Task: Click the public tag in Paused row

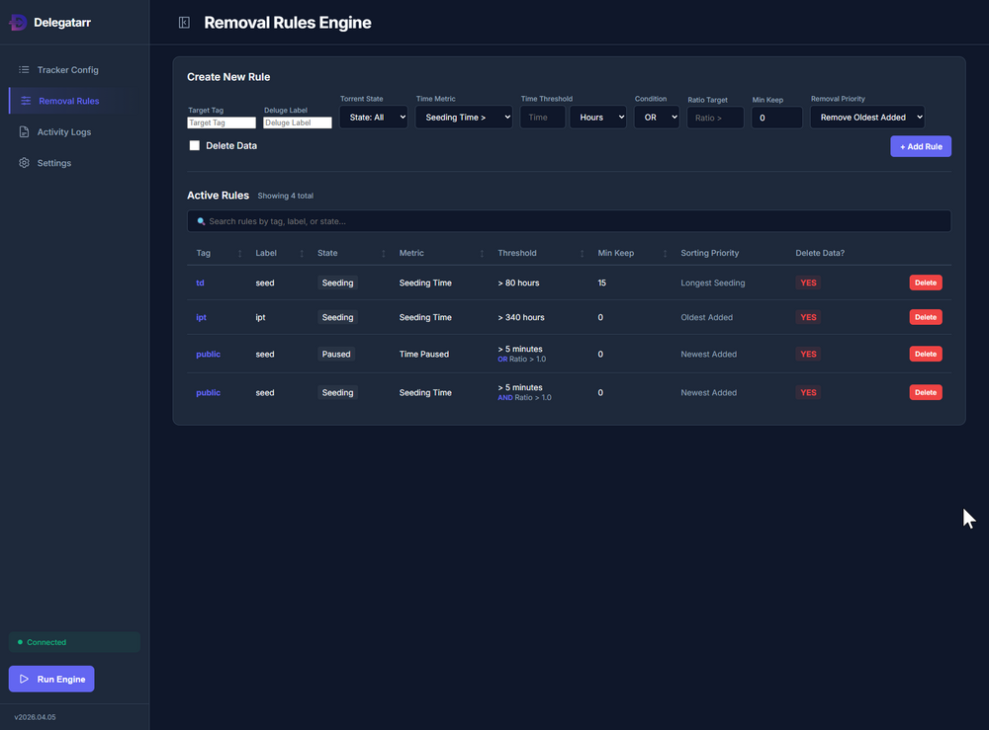Action: click(208, 354)
